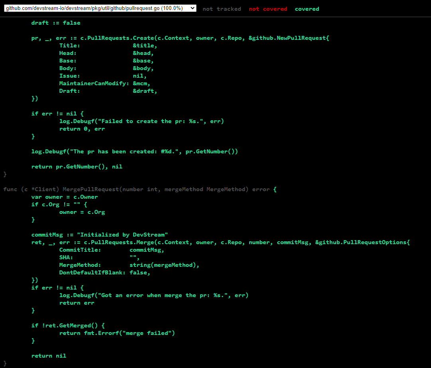This screenshot has width=431, height=368.
Task: Click the 'Failed to create the pr' log line
Action: (x=142, y=121)
